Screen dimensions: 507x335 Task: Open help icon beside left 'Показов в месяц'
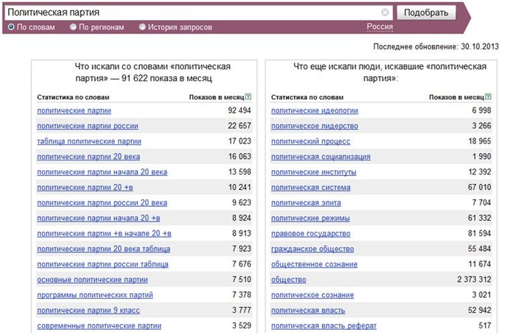[x=248, y=96]
